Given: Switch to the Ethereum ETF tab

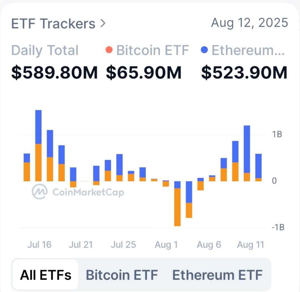Looking at the screenshot, I should coord(217,275).
